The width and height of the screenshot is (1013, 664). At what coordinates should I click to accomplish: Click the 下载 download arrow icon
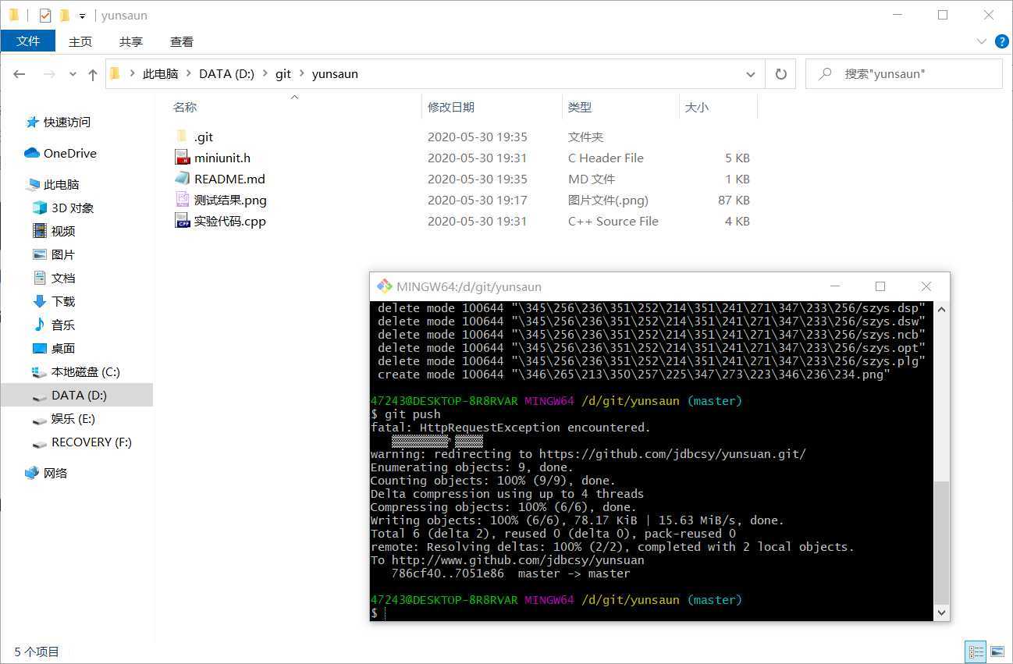tap(40, 301)
